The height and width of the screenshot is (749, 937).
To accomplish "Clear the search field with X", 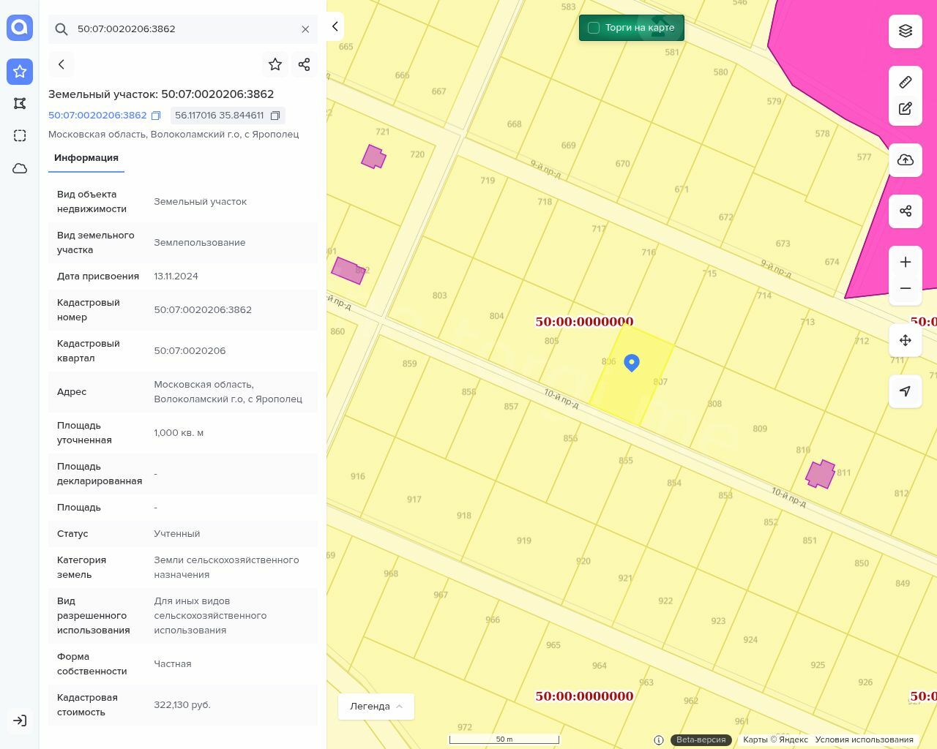I will coord(305,29).
